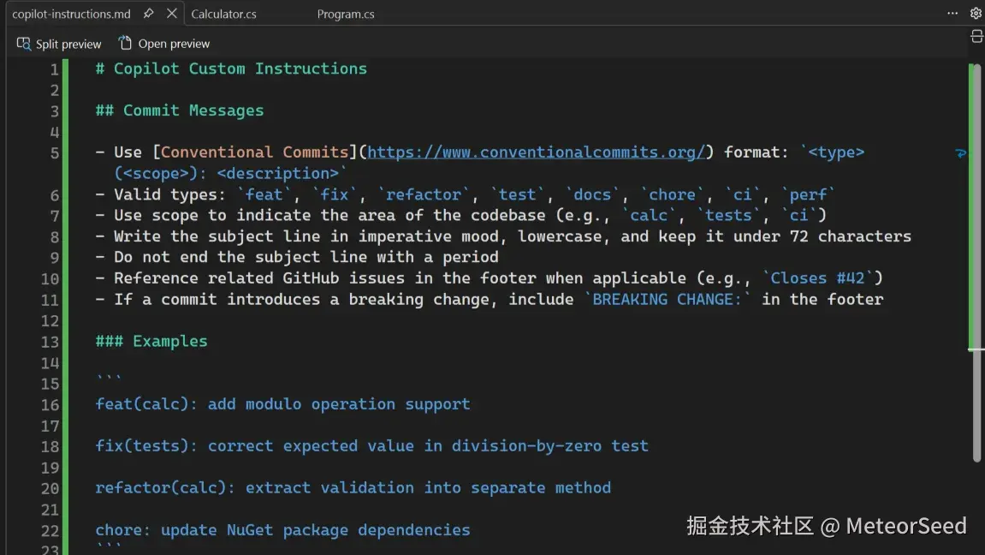Click line number 13 in the gutter
The image size is (985, 555).
click(50, 342)
